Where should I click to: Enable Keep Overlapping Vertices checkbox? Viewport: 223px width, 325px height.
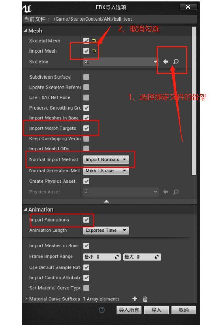point(86,138)
